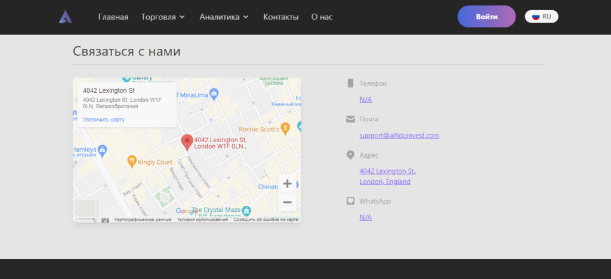Open the Главная page
This screenshot has height=279, width=611.
113,17
